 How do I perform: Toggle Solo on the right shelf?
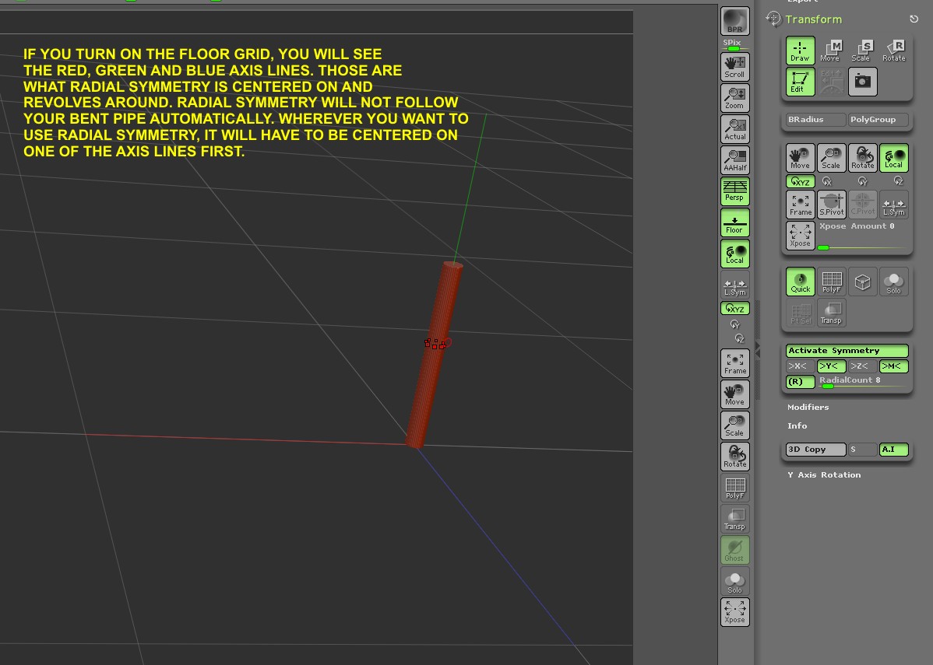(x=735, y=582)
